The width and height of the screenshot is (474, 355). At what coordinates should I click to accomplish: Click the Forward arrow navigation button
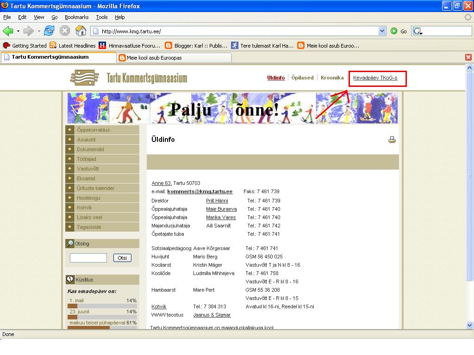(28, 31)
